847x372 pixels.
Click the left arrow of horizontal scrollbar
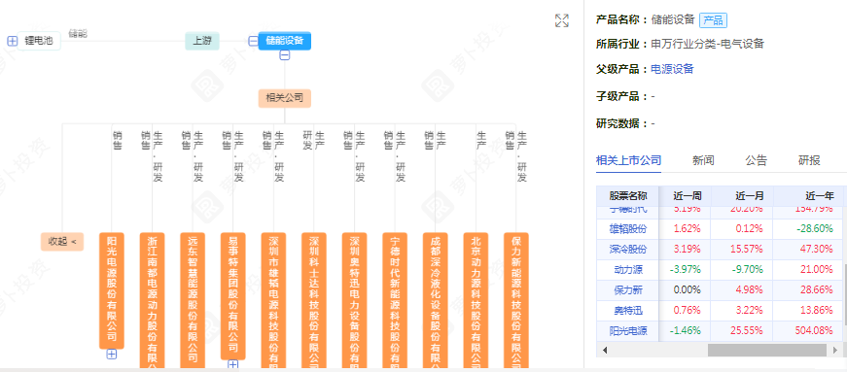[x=605, y=350]
